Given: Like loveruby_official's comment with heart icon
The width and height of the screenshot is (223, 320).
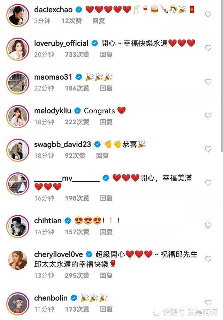Looking at the screenshot, I should [208, 48].
